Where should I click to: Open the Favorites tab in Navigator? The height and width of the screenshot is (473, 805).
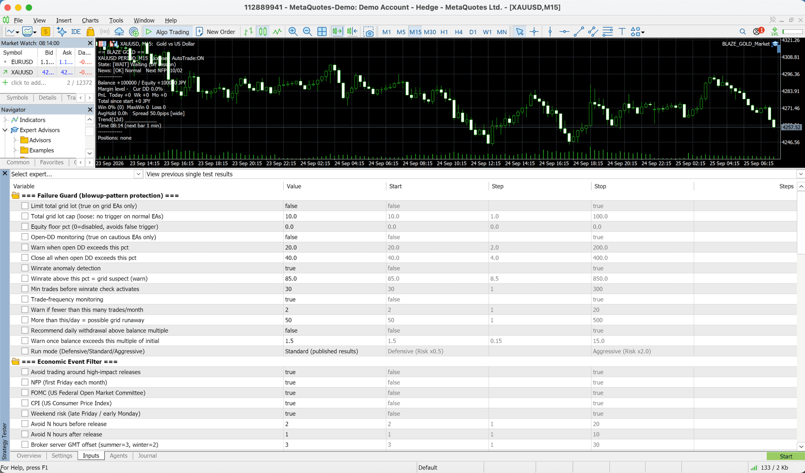51,162
